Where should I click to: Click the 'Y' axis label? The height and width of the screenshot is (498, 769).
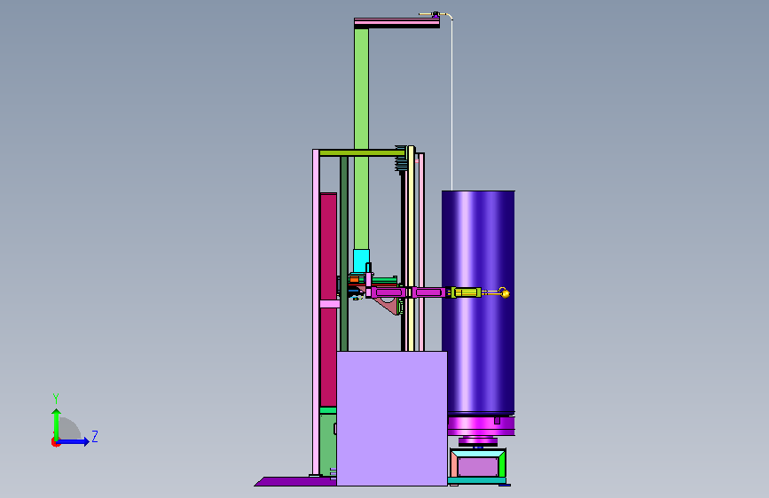[56, 399]
